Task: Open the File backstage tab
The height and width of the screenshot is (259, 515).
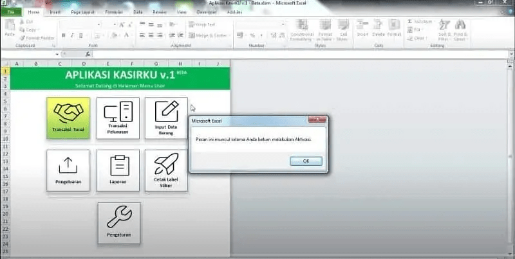Action: 11,12
